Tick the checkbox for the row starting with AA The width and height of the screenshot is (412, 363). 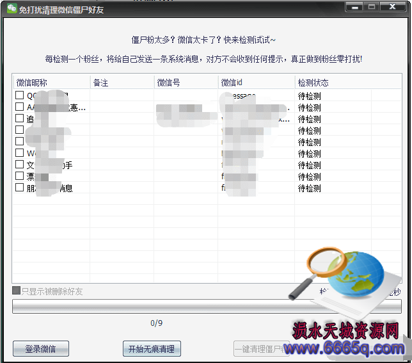point(19,107)
